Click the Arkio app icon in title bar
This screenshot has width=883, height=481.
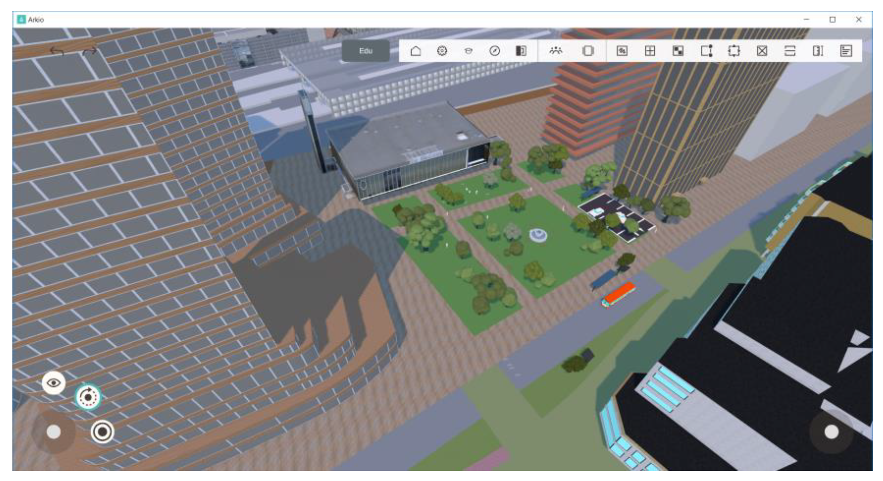[21, 20]
